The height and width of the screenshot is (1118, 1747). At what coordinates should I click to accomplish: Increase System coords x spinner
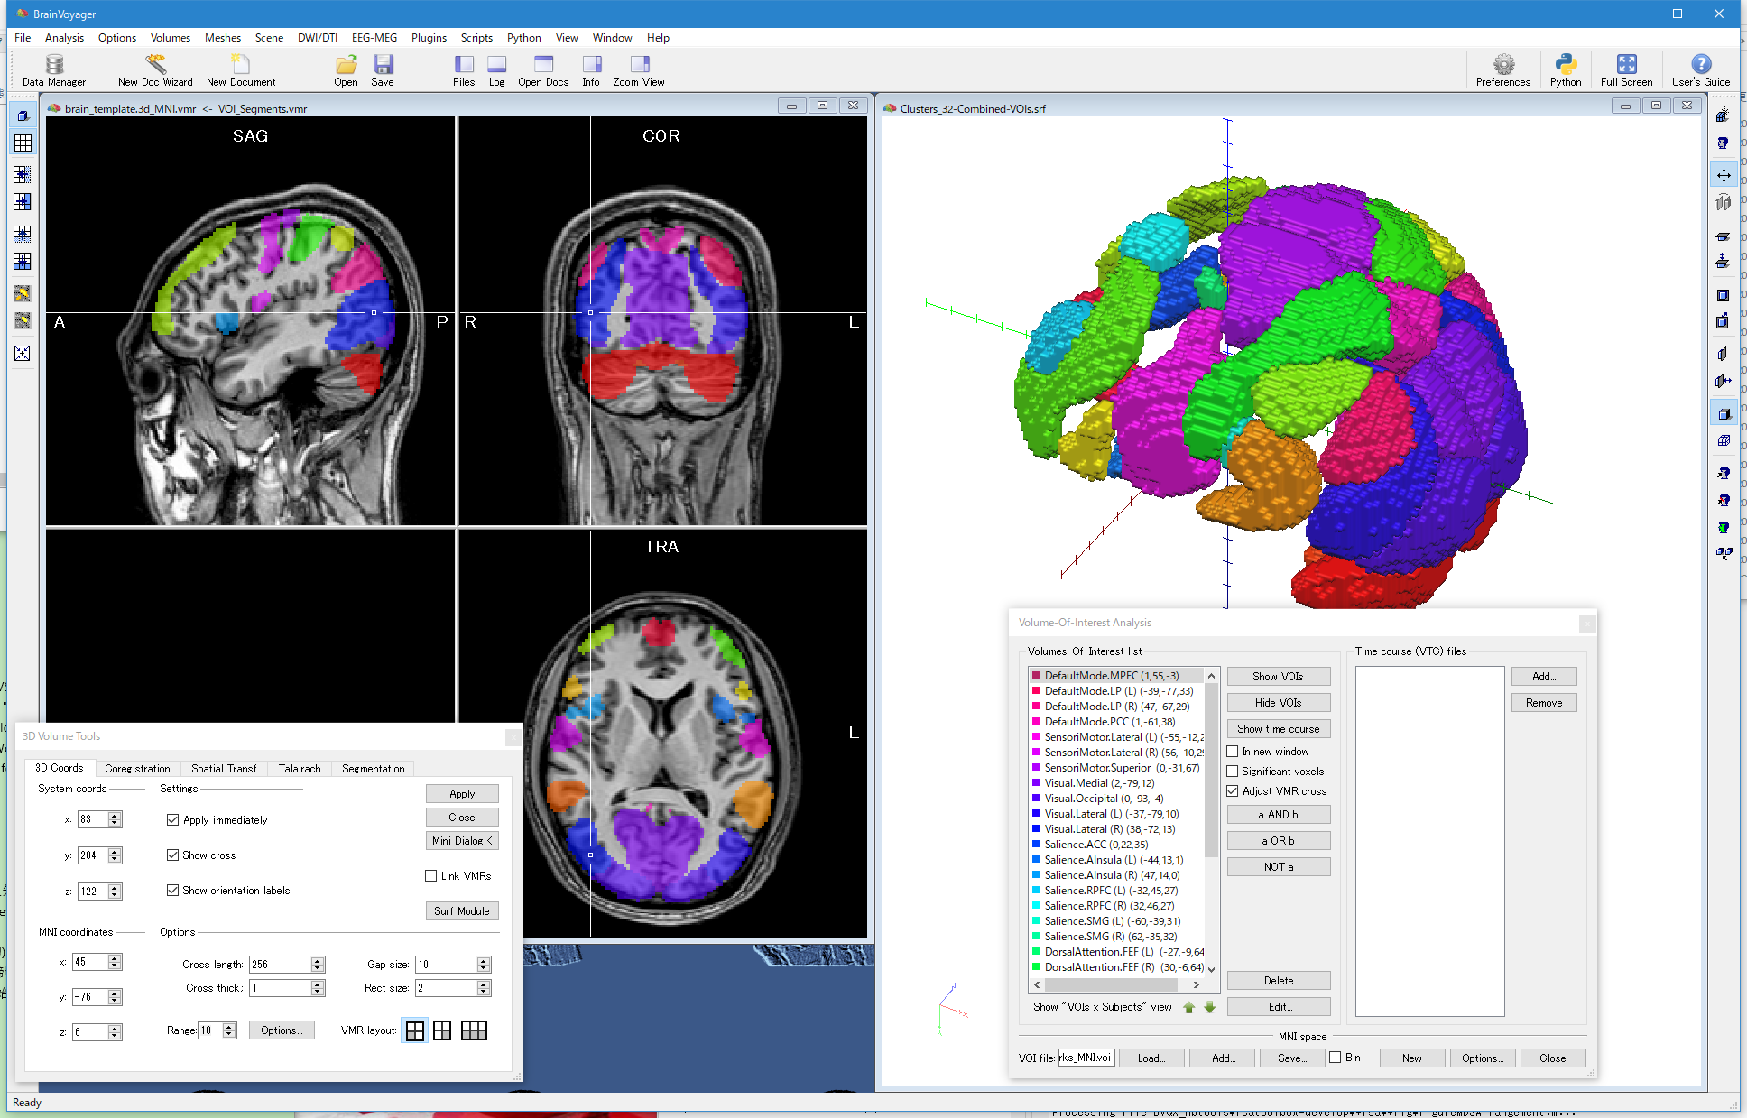point(115,816)
